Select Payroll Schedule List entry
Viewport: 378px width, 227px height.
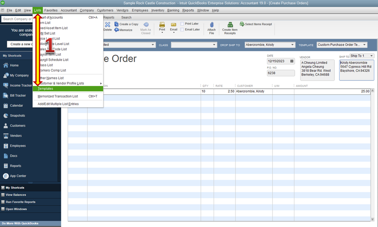(x=68, y=60)
